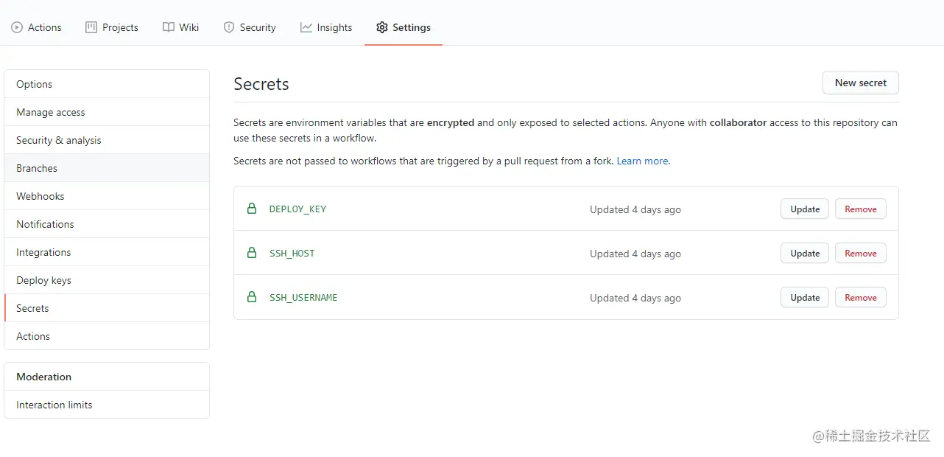Click the lock icon beside SSH_USERNAME
This screenshot has height=457, width=944.
(x=252, y=297)
